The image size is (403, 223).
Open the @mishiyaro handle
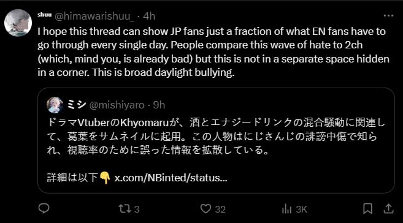coord(117,105)
